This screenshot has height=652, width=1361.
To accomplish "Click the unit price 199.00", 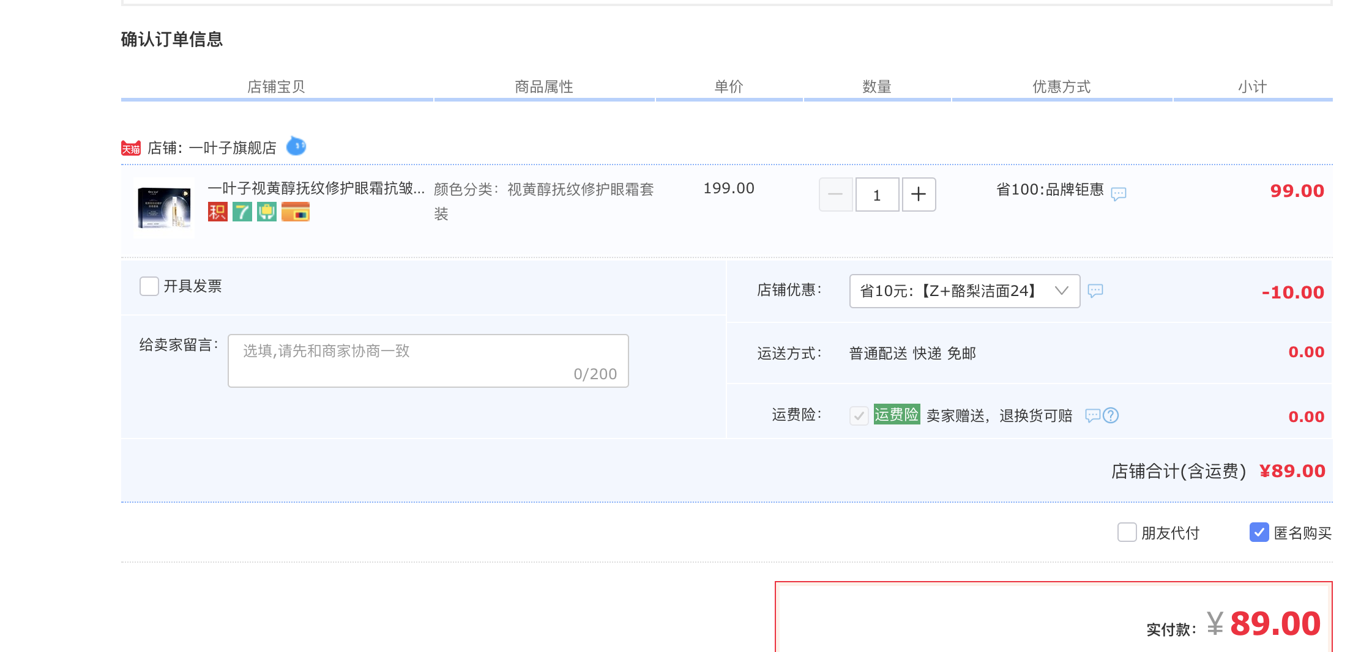I will 729,188.
